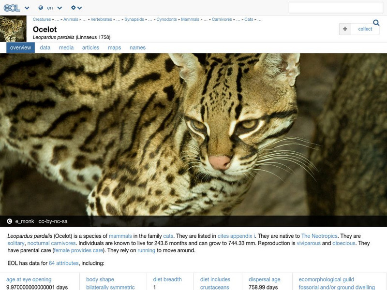This screenshot has height=290, width=387.
Task: Open the articles tab
Action: 90,48
